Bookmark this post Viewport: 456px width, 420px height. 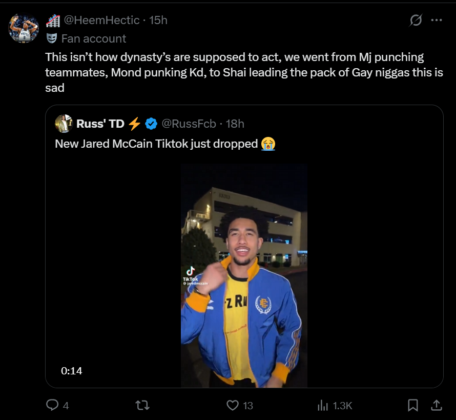click(412, 405)
